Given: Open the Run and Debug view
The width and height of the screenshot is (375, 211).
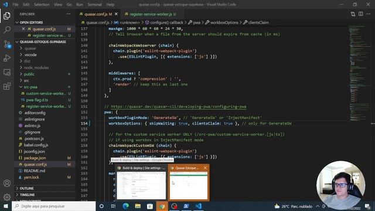Looking at the screenshot, I should [7, 58].
